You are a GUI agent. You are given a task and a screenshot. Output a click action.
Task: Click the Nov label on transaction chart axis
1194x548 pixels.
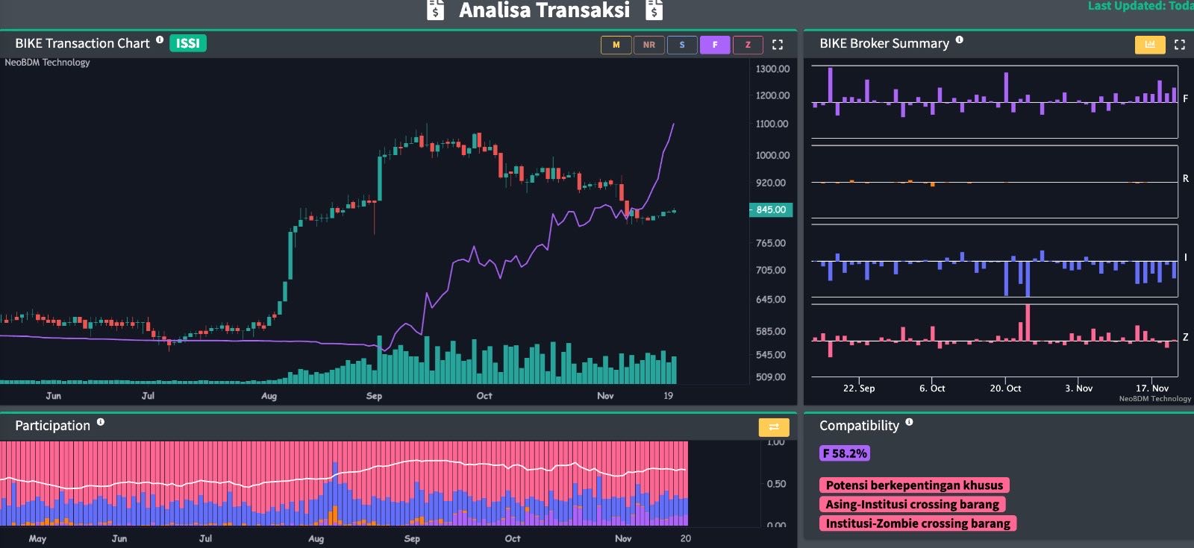click(x=605, y=396)
